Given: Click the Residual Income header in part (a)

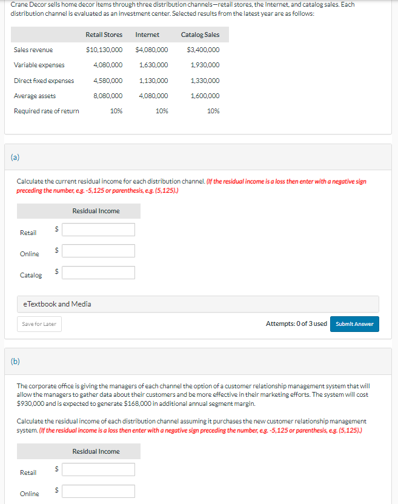Looking at the screenshot, I should (x=96, y=211).
